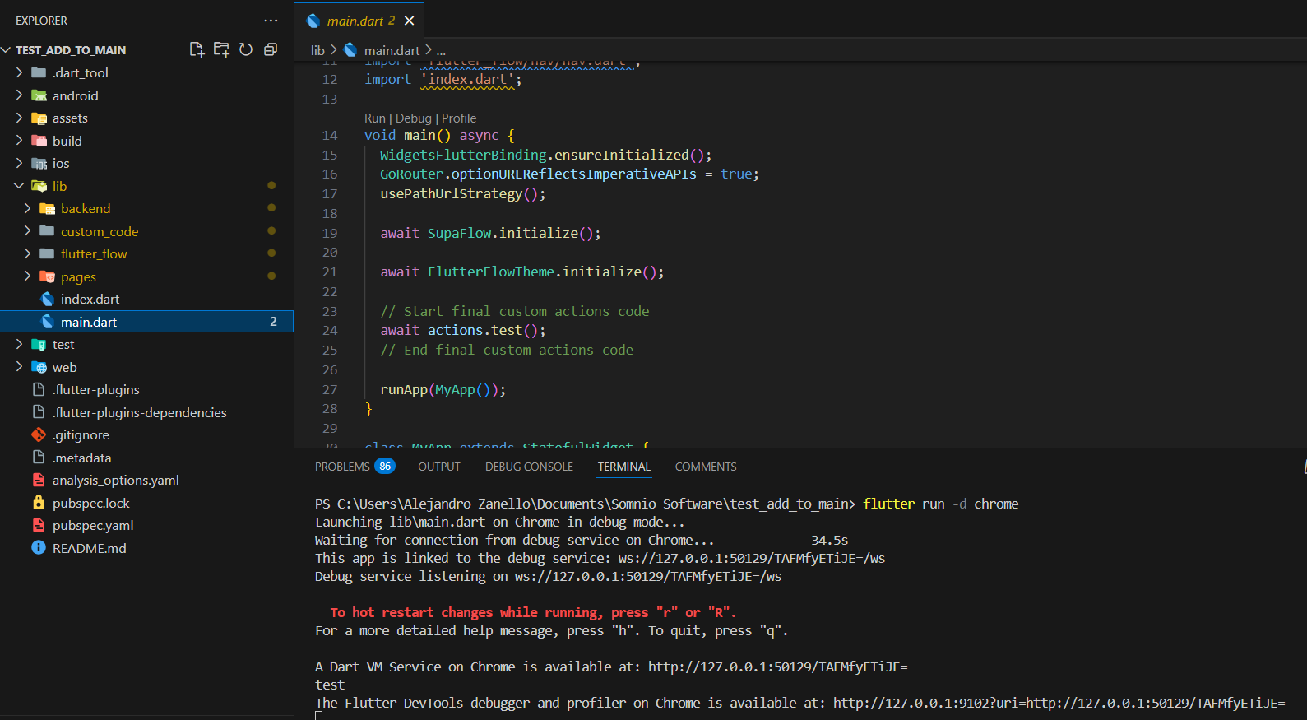
Task: Expand the build folder chevron
Action: point(19,141)
